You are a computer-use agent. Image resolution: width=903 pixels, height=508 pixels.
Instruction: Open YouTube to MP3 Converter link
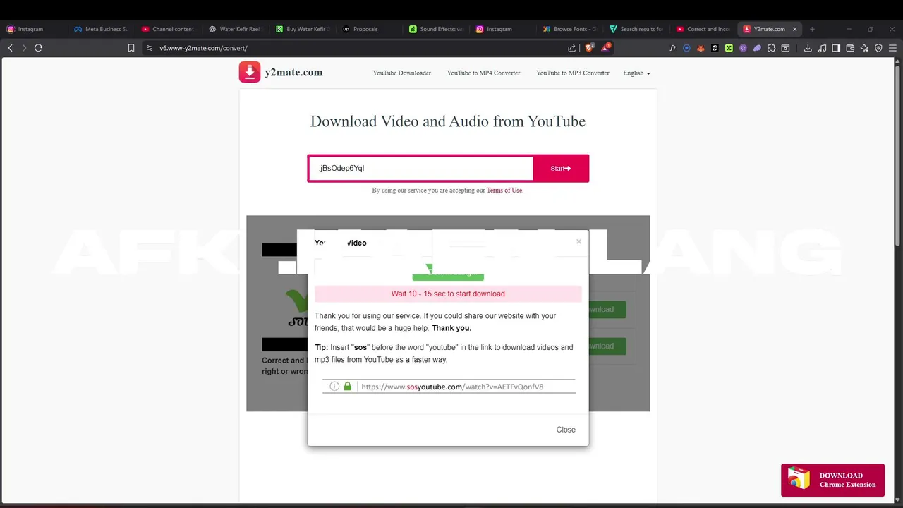click(573, 73)
